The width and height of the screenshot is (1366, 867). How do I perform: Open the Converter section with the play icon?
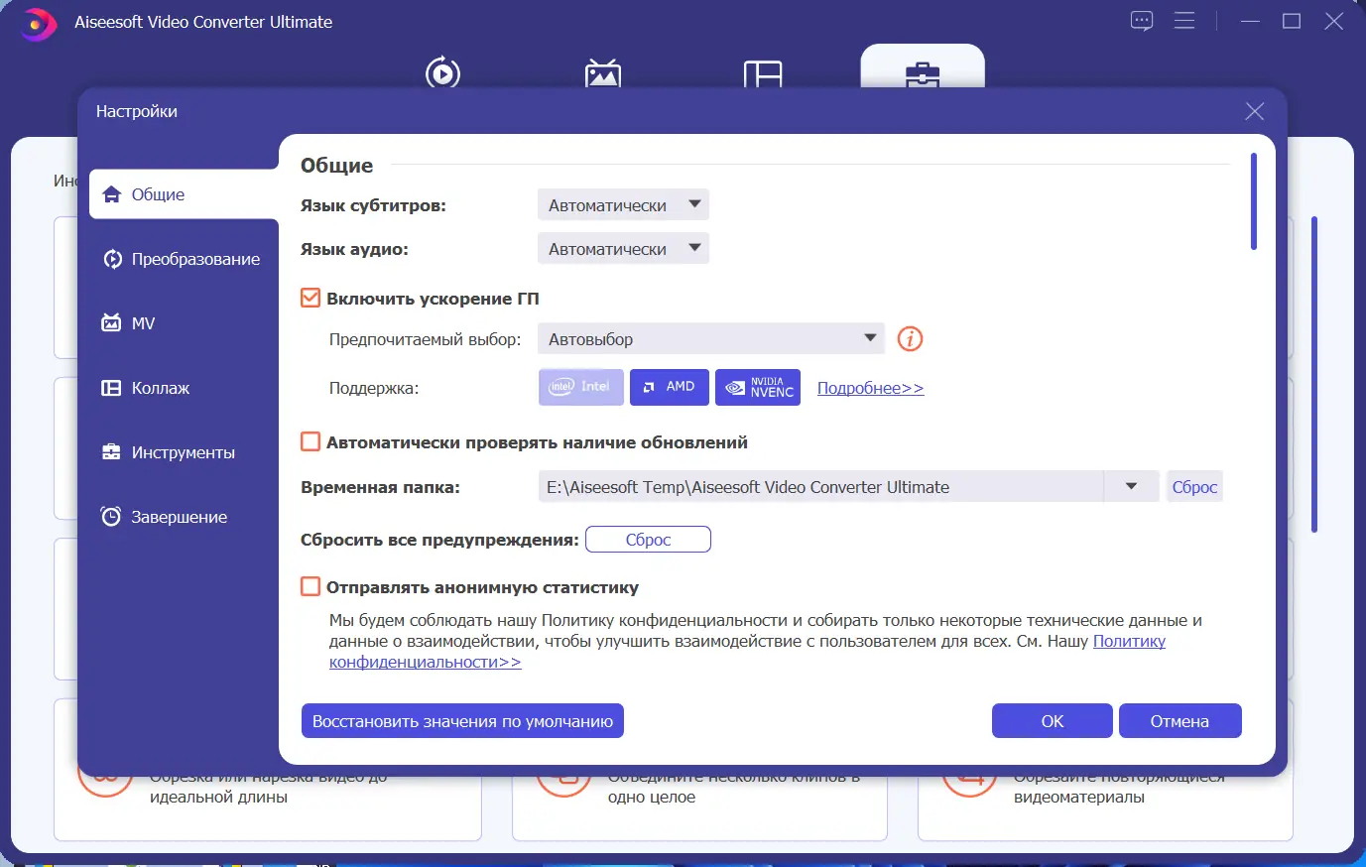pyautogui.click(x=442, y=73)
